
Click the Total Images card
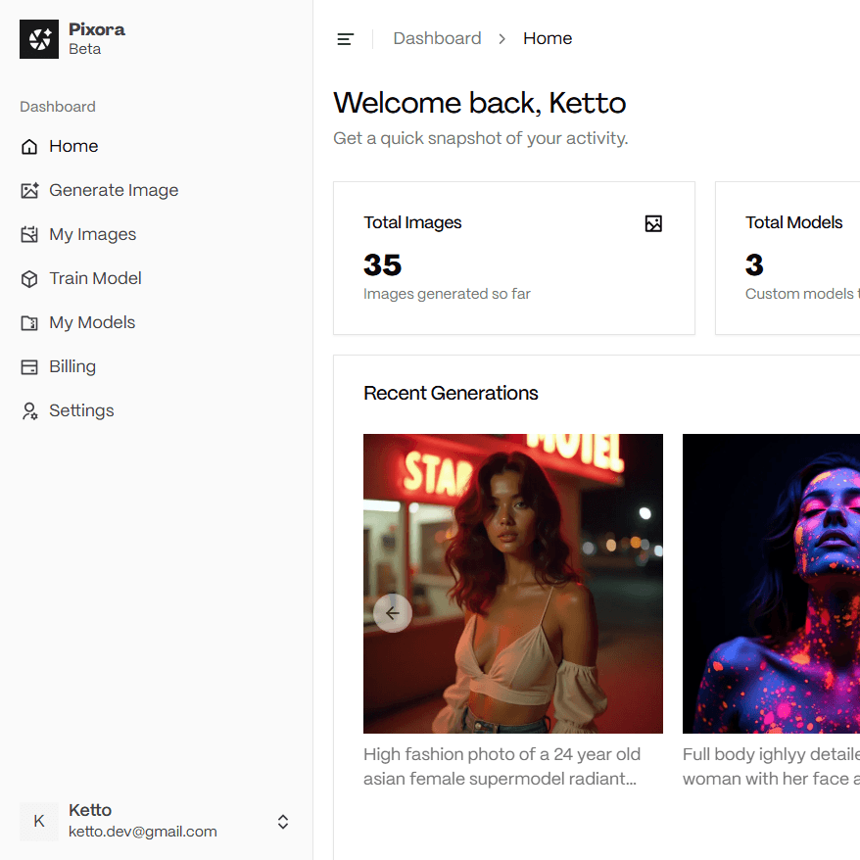[514, 258]
